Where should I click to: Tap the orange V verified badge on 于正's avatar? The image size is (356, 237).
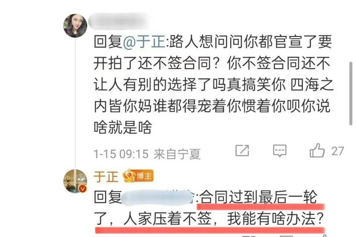click(x=83, y=188)
